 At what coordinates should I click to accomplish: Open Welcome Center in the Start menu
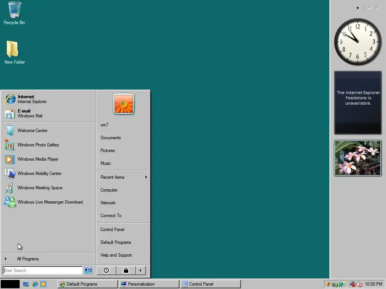(49, 131)
